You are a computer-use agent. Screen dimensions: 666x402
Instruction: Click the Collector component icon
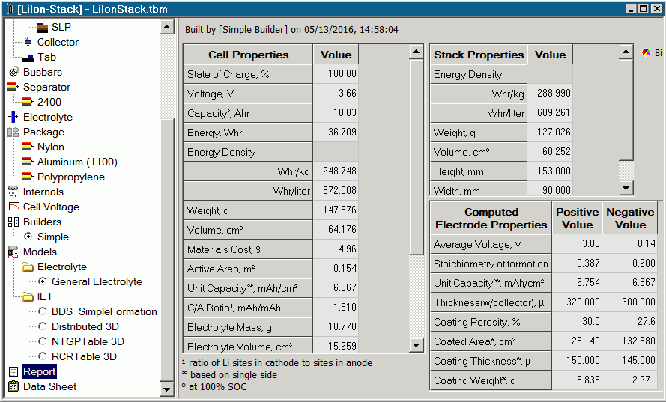pos(28,43)
